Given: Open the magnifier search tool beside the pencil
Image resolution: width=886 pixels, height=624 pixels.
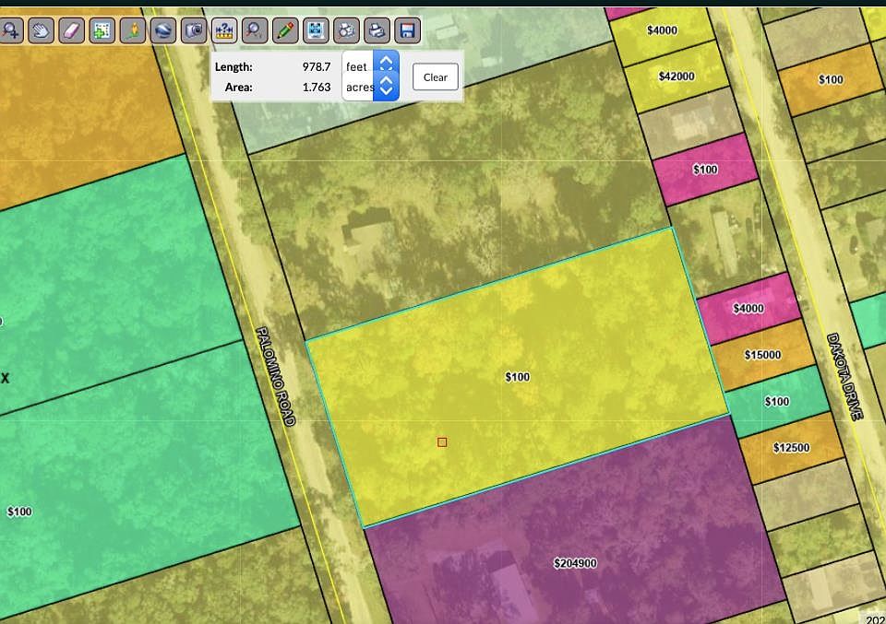Looking at the screenshot, I should tap(255, 30).
